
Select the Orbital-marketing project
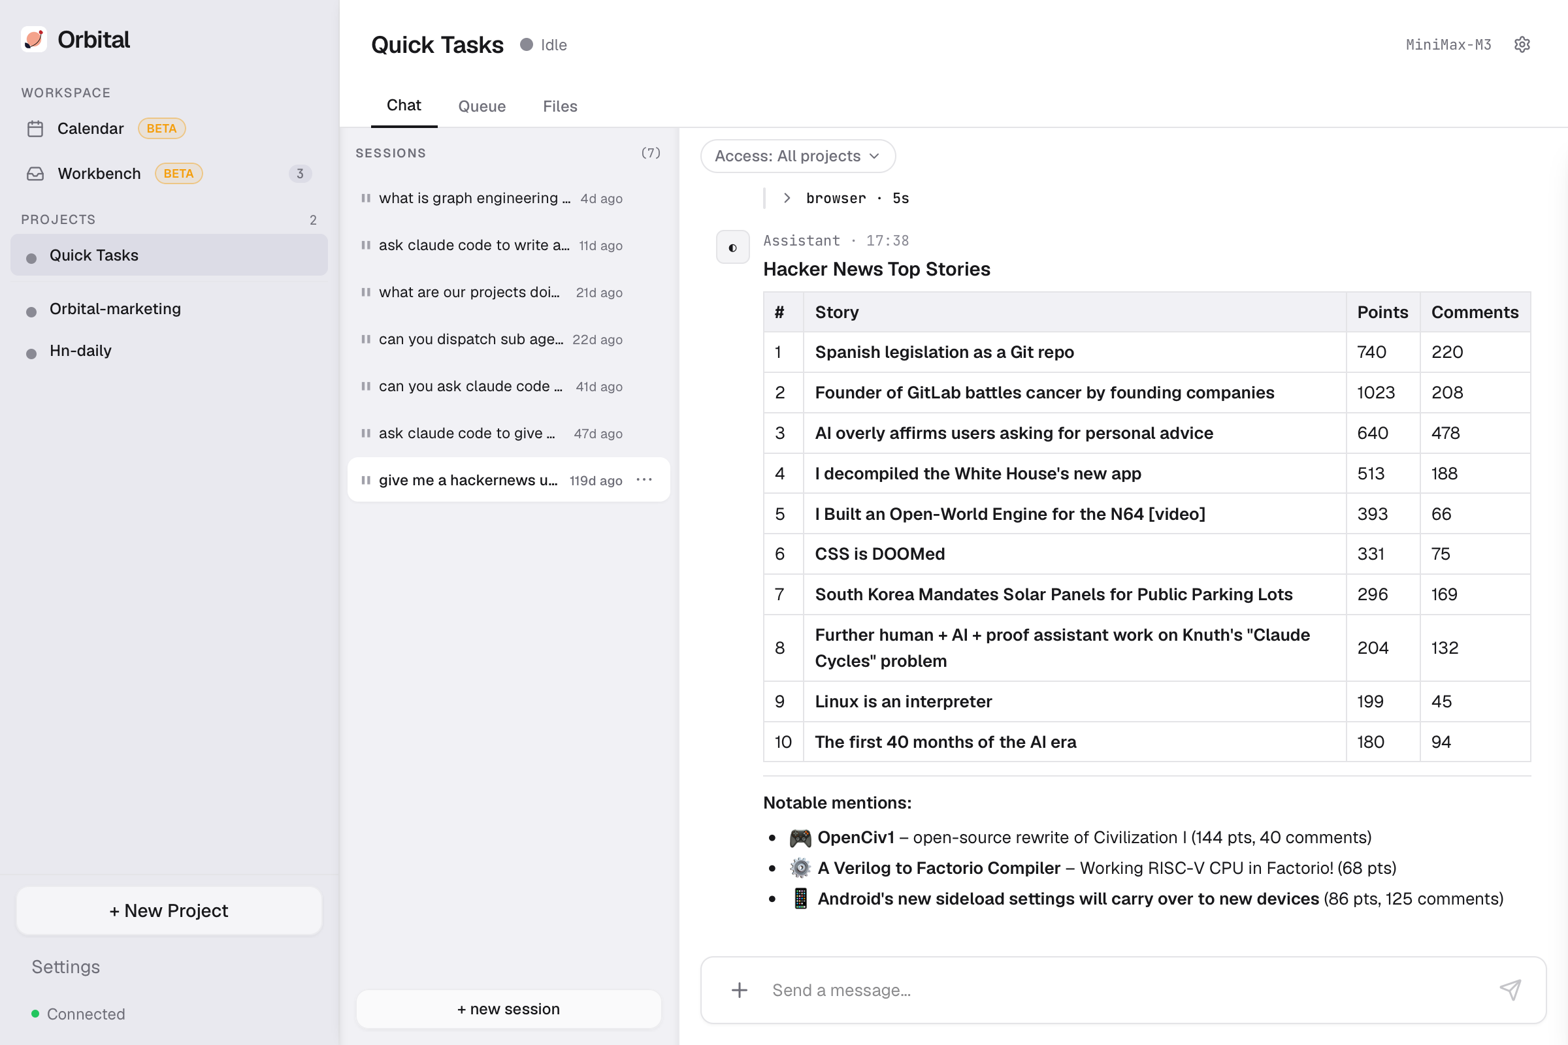pyautogui.click(x=169, y=309)
